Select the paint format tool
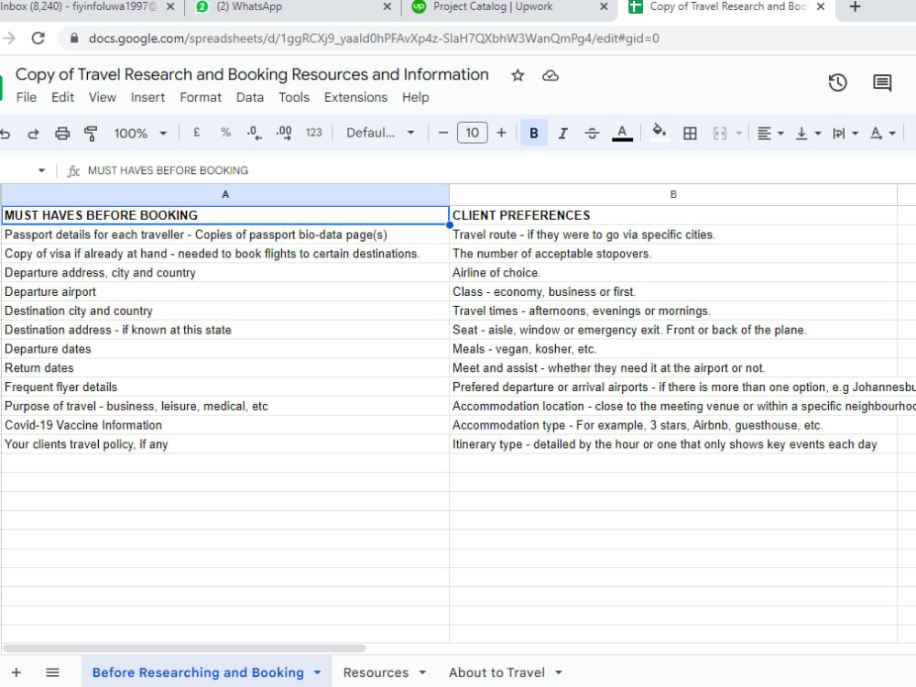The image size is (916, 687). click(89, 133)
